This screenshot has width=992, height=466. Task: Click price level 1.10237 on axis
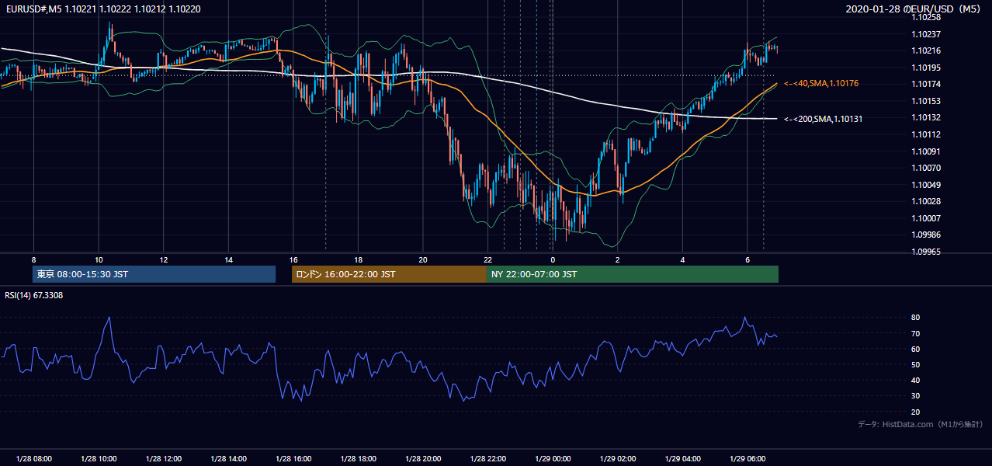coord(925,34)
